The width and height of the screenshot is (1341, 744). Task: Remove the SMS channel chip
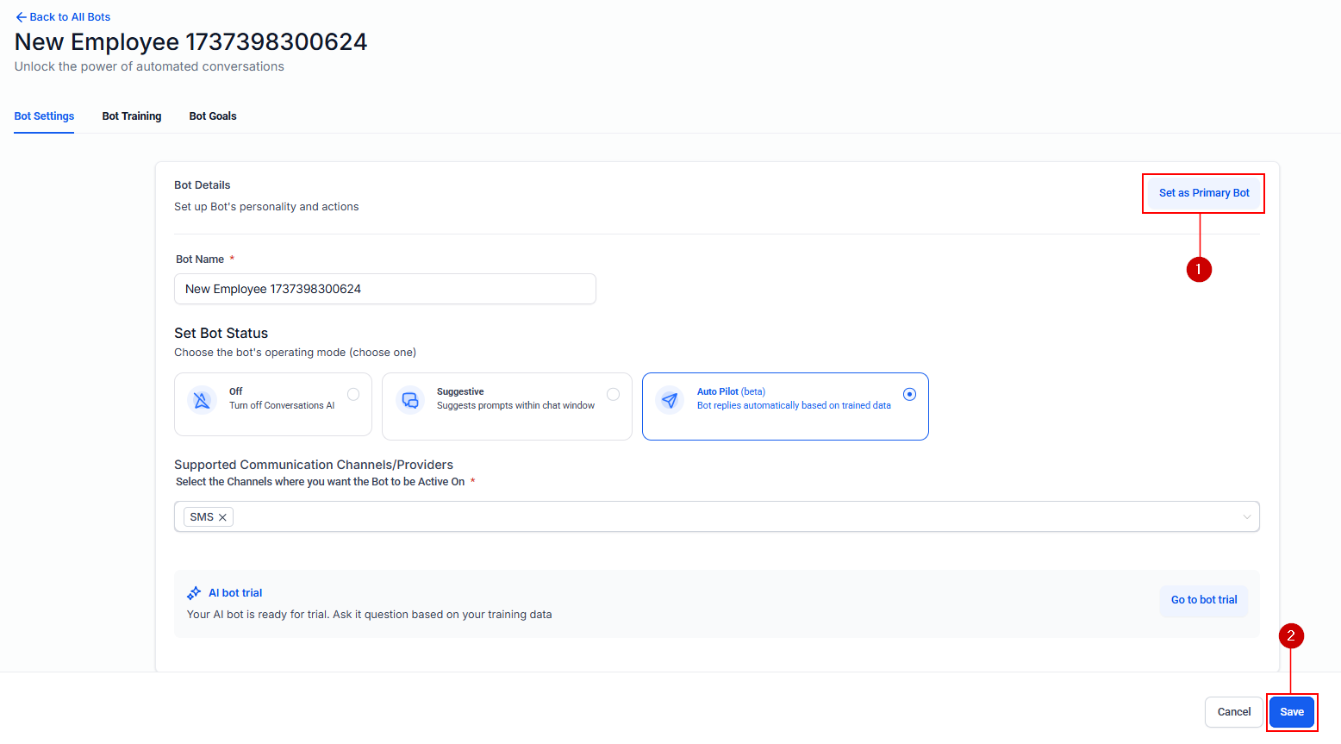click(222, 516)
